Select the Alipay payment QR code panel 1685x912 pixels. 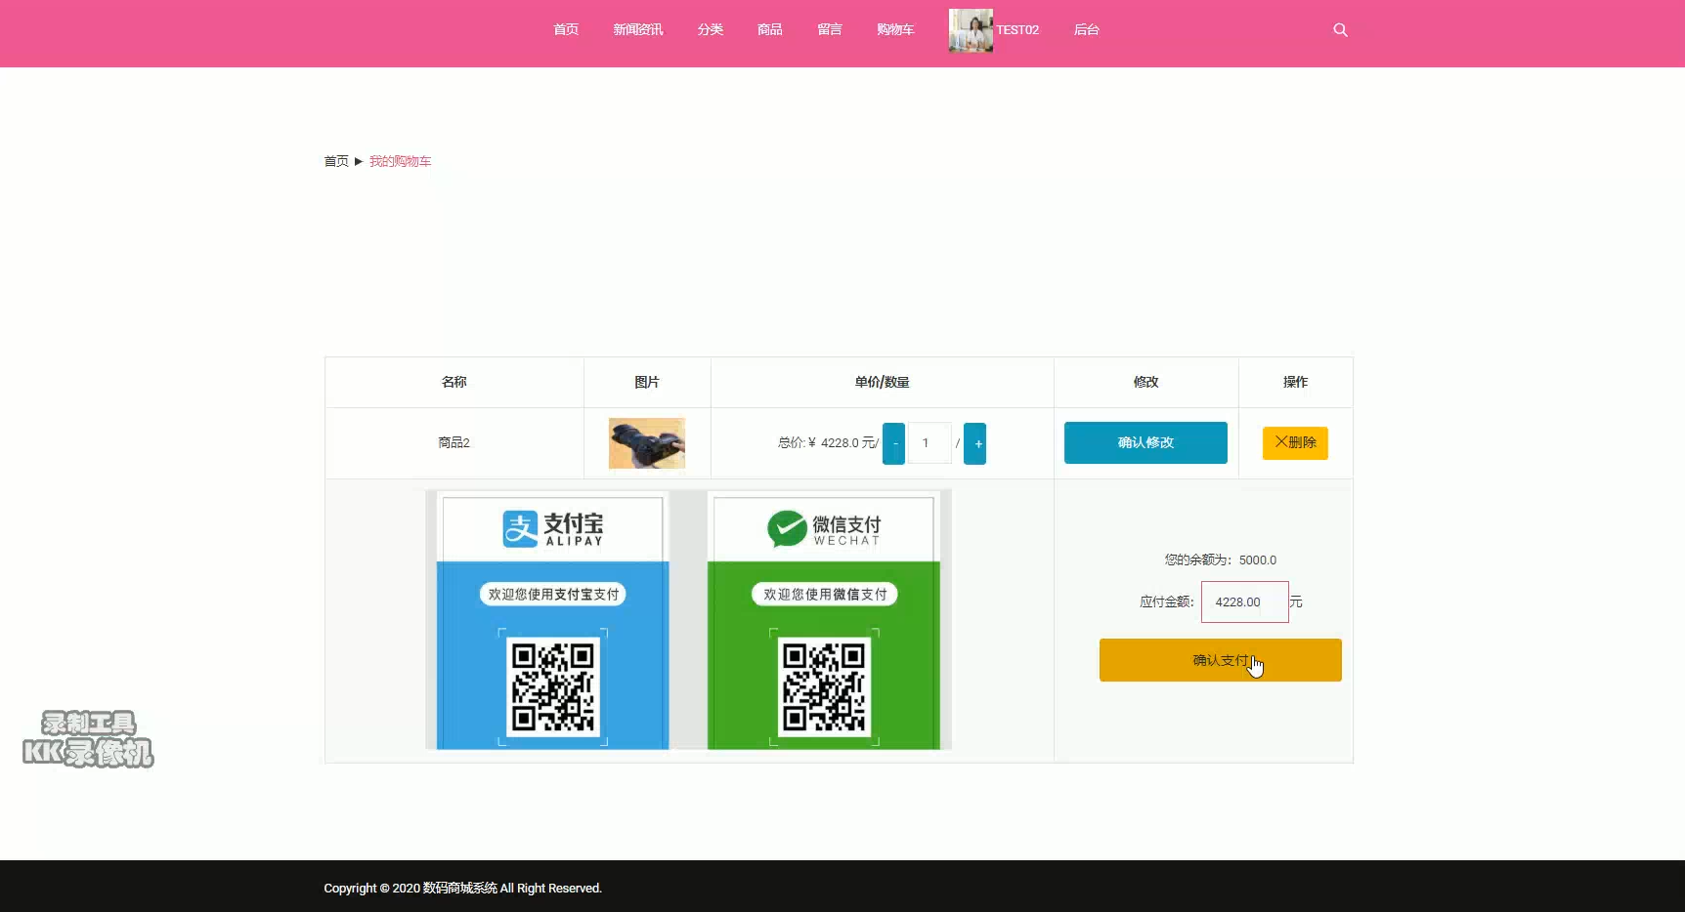(x=550, y=621)
